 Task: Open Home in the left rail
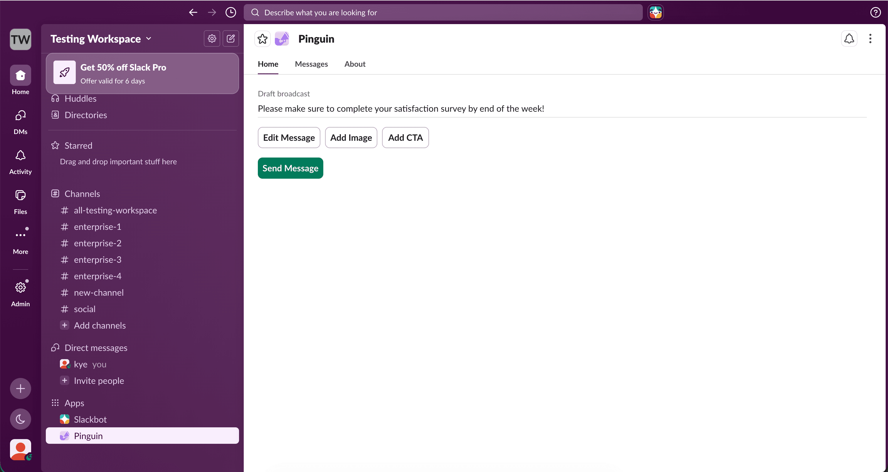[20, 80]
